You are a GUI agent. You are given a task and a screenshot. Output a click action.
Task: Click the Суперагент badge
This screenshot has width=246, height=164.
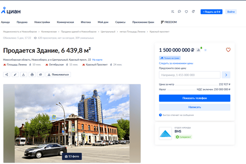183,137
